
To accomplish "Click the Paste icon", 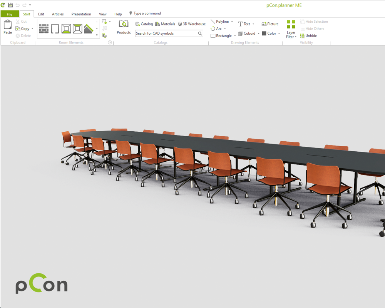I will pyautogui.click(x=8, y=27).
